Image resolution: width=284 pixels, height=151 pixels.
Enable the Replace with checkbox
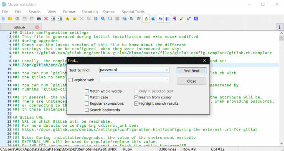[71, 80]
